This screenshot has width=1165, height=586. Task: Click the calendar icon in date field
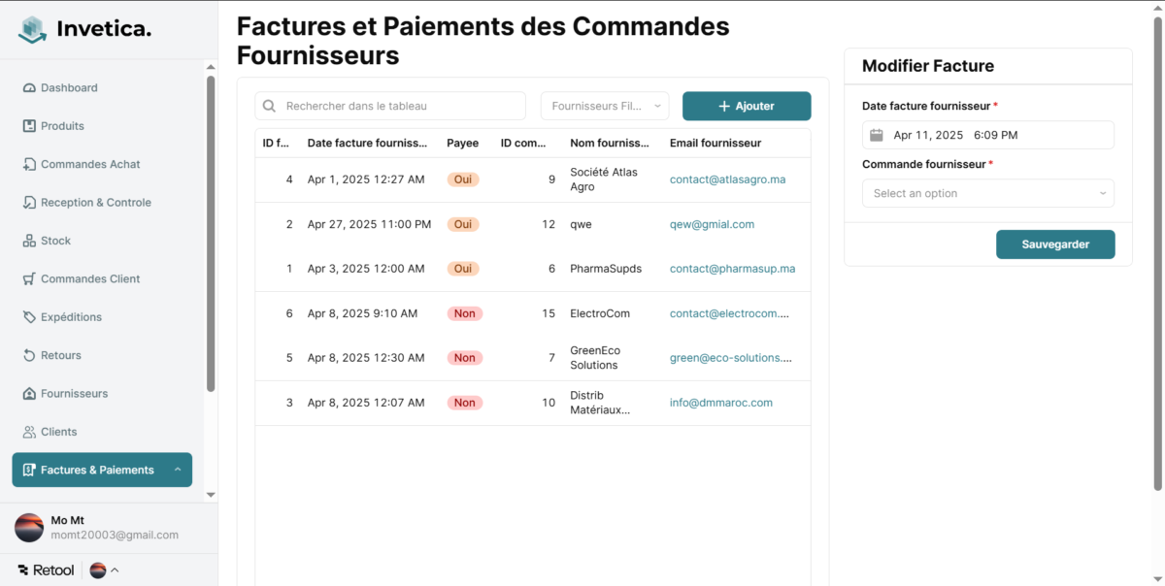click(877, 135)
